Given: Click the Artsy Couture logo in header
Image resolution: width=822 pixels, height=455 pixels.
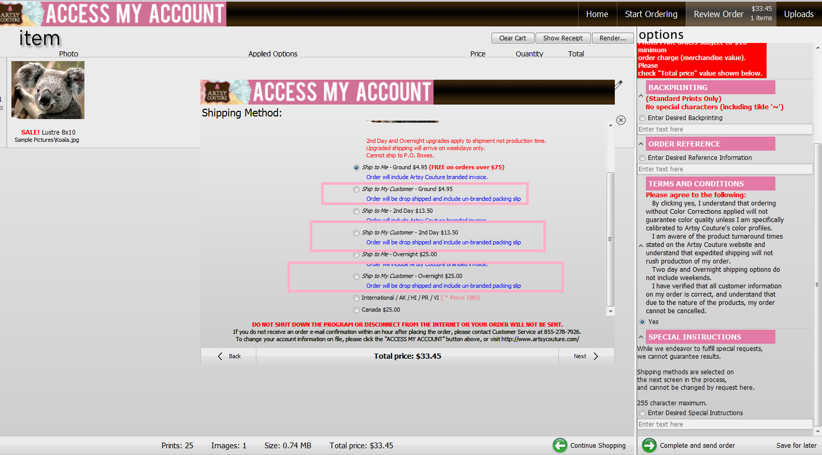Looking at the screenshot, I should coord(10,14).
